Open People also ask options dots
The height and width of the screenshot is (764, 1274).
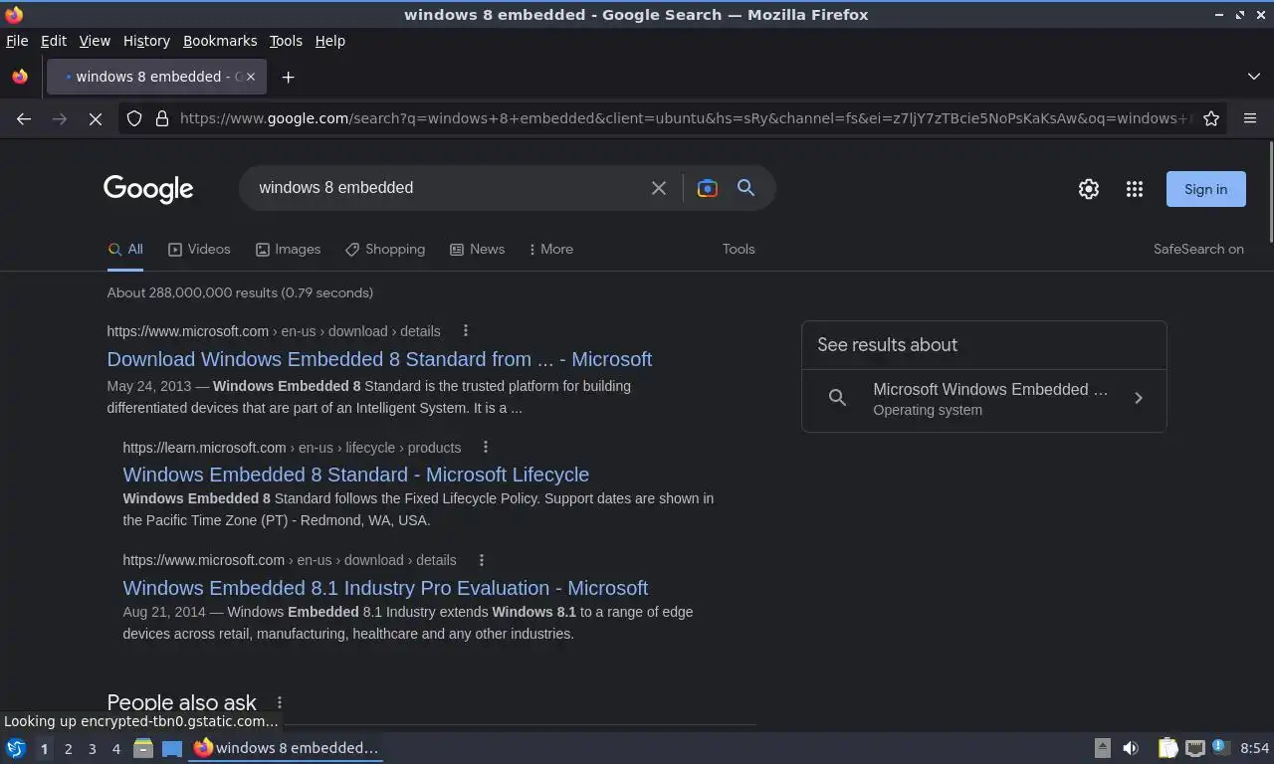[280, 703]
